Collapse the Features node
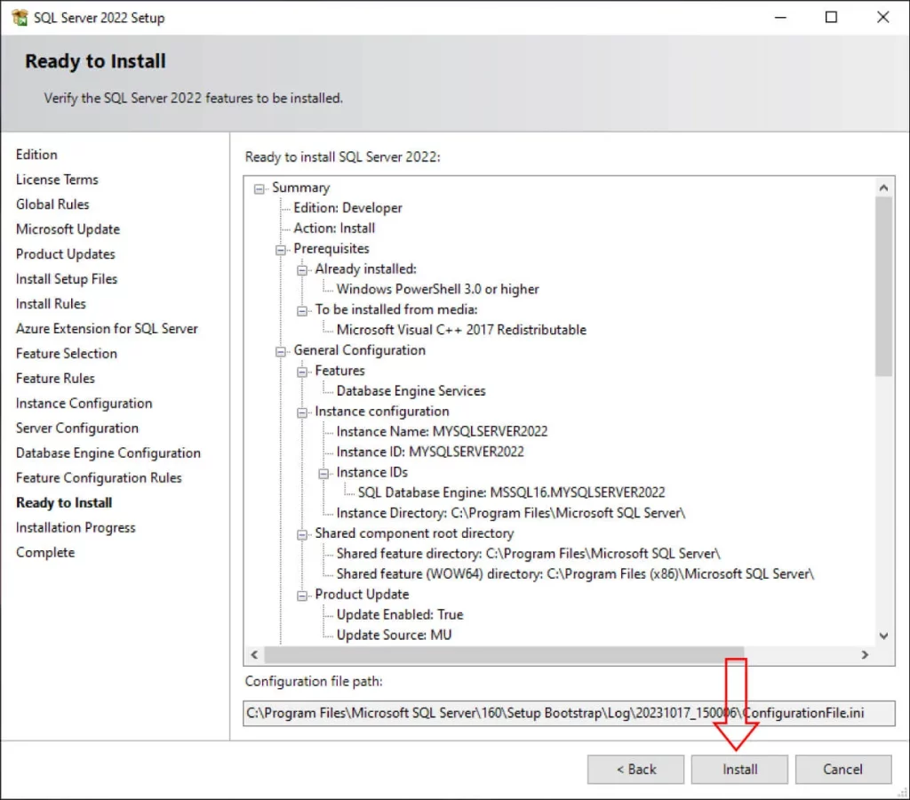The height and width of the screenshot is (800, 910). tap(301, 371)
